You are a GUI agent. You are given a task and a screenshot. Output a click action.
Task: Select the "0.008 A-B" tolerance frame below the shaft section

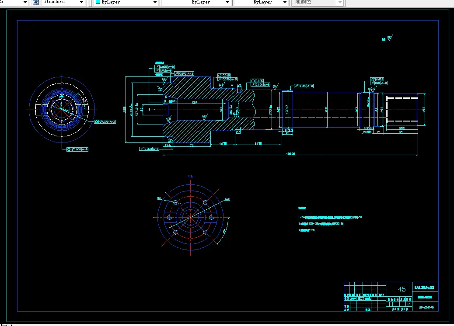click(149, 149)
